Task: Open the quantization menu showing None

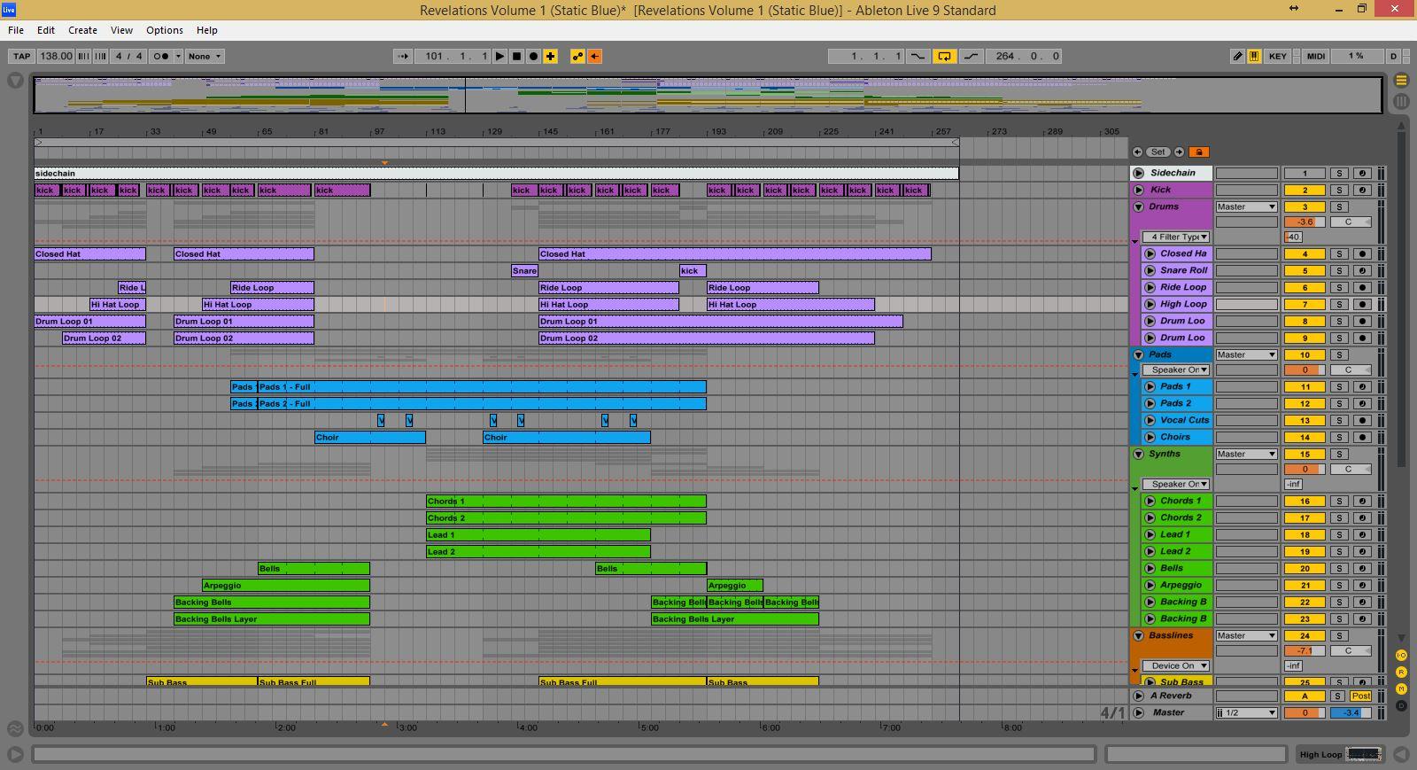Action: pos(205,56)
